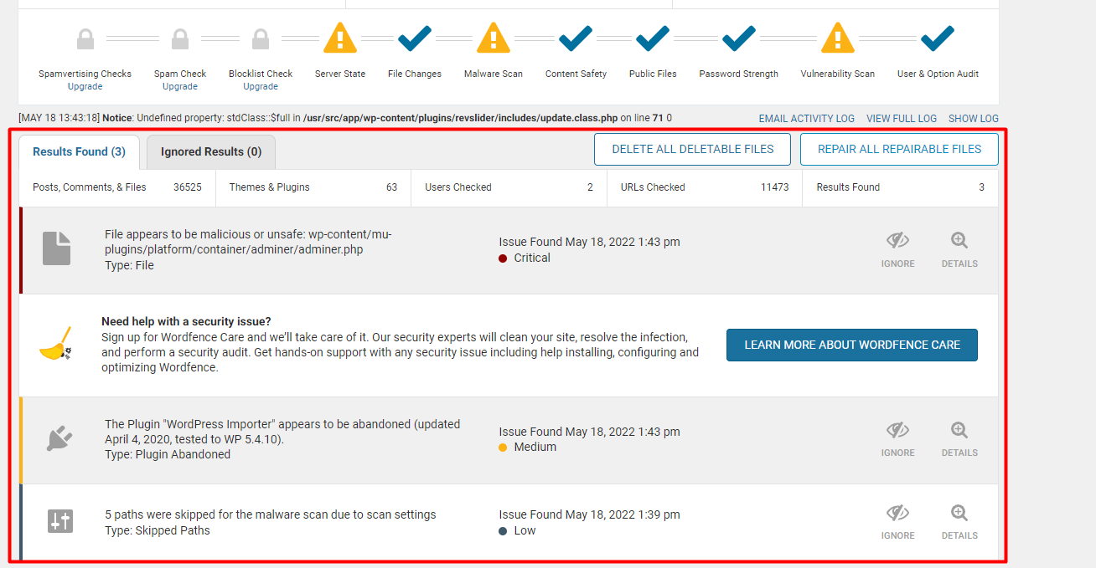Ignore the skipped paths Low issue
The image size is (1096, 568).
tap(897, 520)
